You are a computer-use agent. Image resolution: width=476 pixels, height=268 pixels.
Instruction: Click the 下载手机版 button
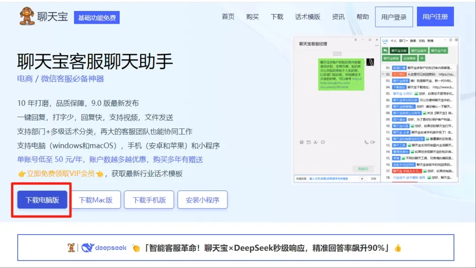click(x=149, y=200)
